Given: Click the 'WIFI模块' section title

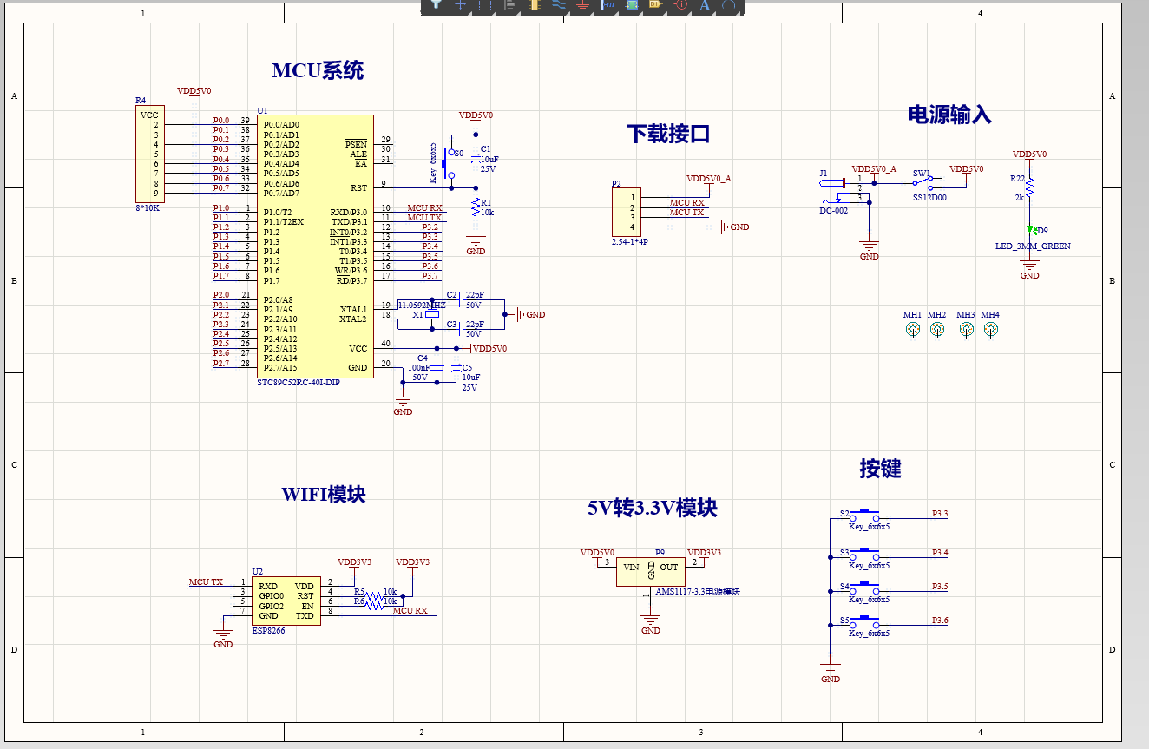Looking at the screenshot, I should coord(324,495).
